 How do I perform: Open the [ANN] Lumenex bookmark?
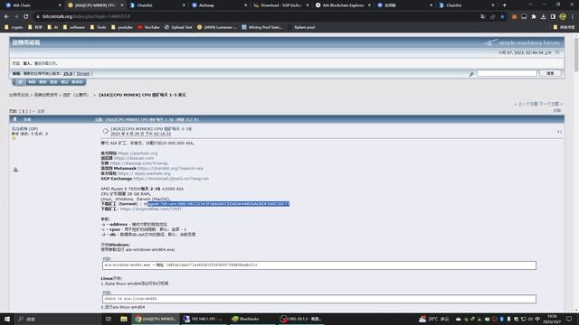(217, 27)
